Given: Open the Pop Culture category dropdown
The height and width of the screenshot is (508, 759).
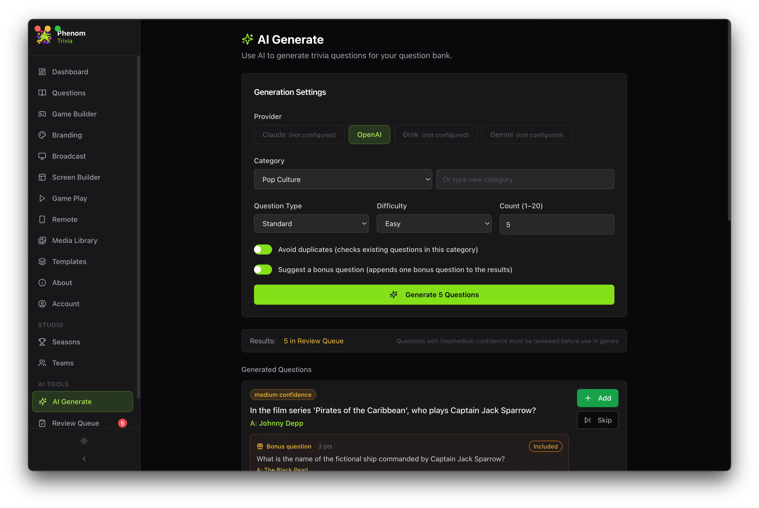Looking at the screenshot, I should tap(343, 179).
